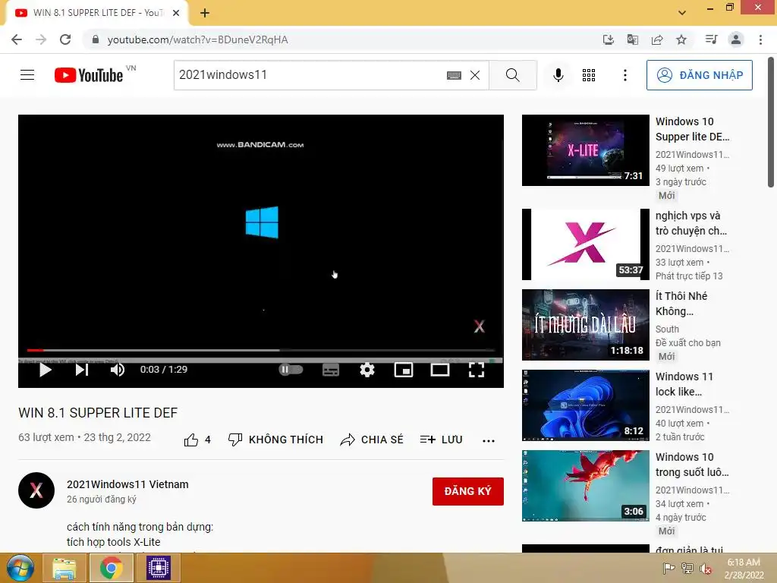The width and height of the screenshot is (777, 583).
Task: Open Chrome tab search chevron
Action: pyautogui.click(x=682, y=13)
